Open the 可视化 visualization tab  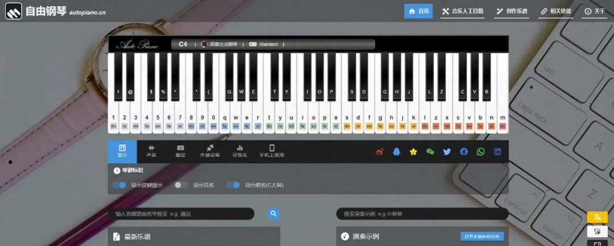pos(240,151)
